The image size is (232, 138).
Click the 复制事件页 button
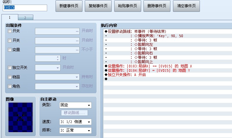click(x=98, y=6)
